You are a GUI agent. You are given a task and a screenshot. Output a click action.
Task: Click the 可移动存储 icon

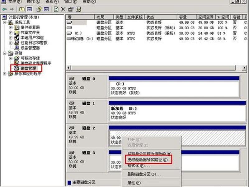17,58
